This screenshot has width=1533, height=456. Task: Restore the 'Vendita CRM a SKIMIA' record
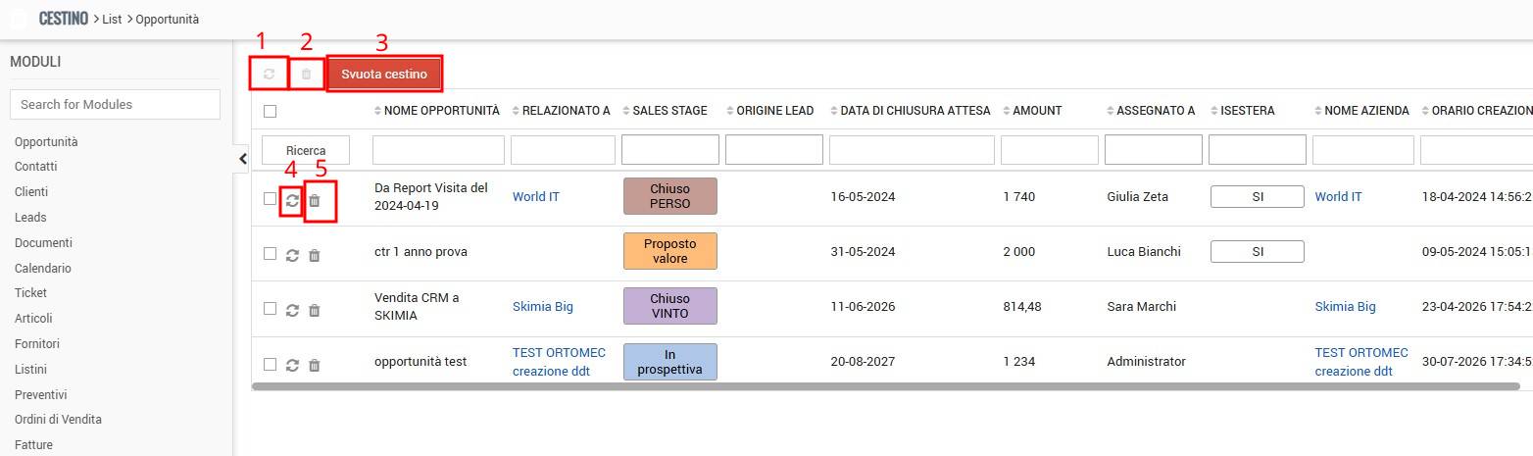point(292,310)
